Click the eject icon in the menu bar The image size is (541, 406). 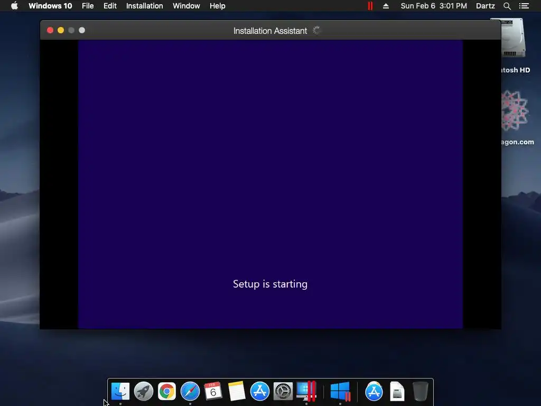coord(386,6)
